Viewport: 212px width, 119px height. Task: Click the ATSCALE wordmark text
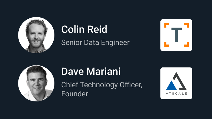coord(176,93)
